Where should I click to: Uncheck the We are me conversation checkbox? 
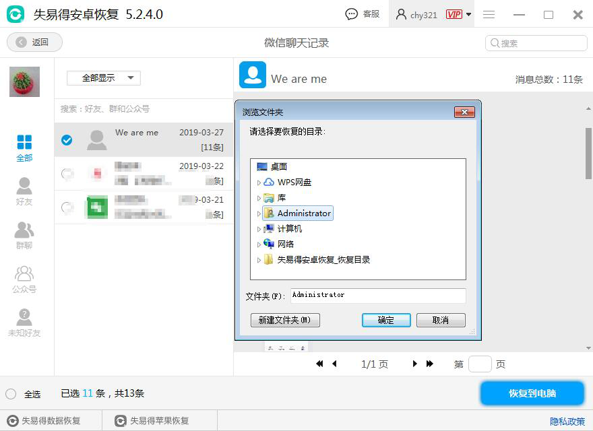[x=67, y=141]
